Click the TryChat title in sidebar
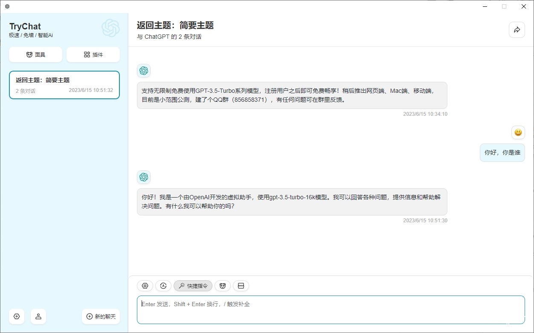Screen dimensions: 534x333 click(x=25, y=26)
